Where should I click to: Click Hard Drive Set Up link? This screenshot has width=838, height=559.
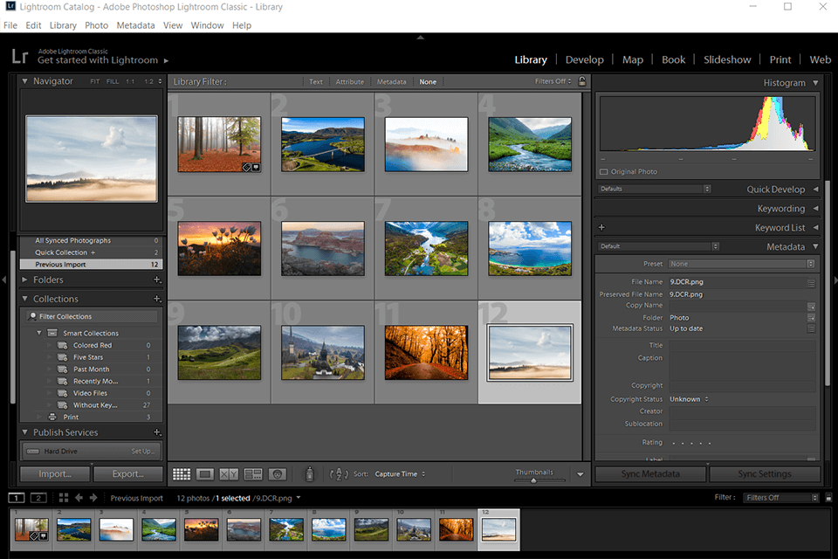(142, 452)
